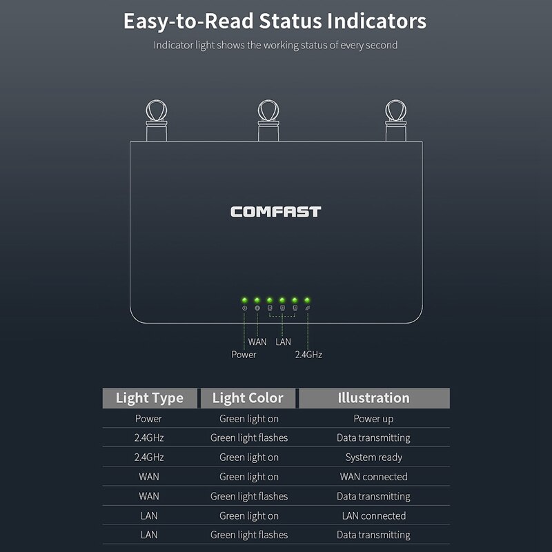
Task: Click the Illustration column header
Action: [x=373, y=398]
